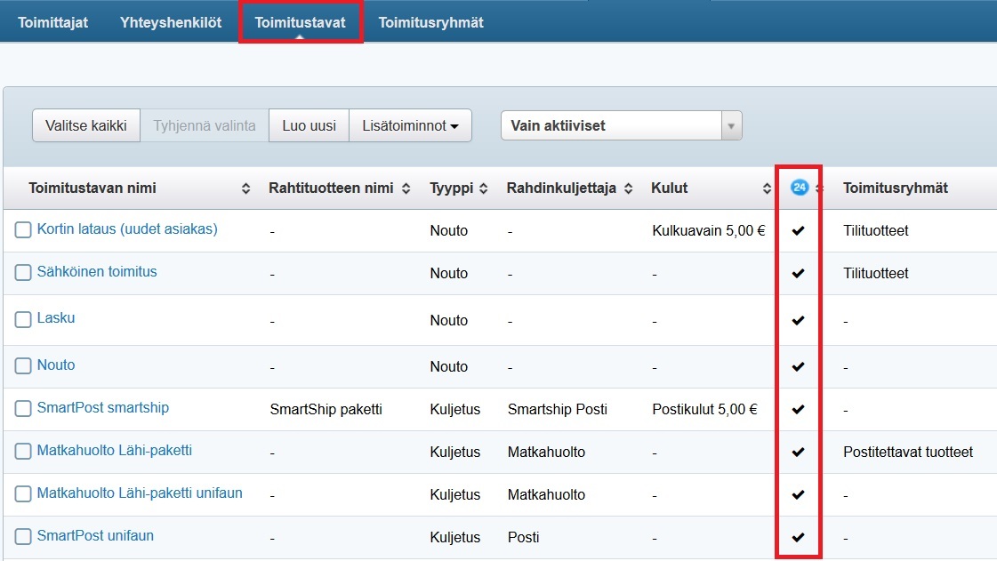
Task: Tick the Kortin lataus (uudet asiakas) checkbox
Action: click(x=23, y=230)
